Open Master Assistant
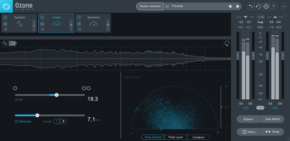Viewport: 290px width, 141px height. tap(150, 6)
